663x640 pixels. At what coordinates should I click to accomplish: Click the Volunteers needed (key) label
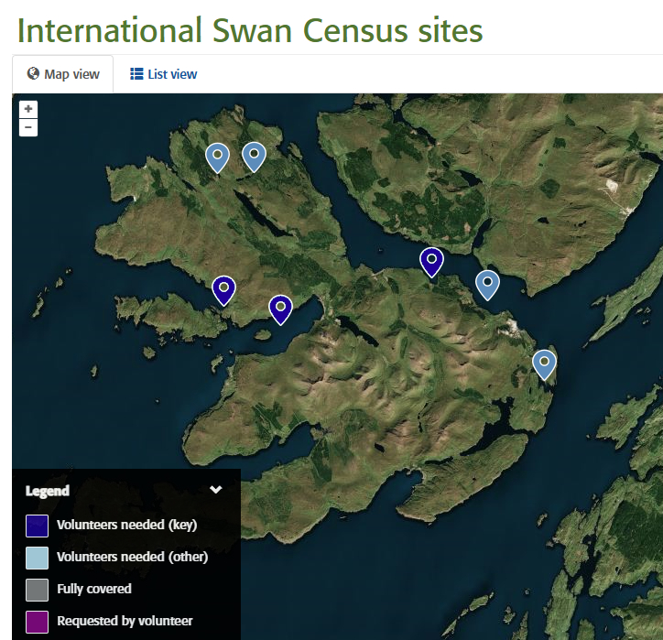coord(126,525)
